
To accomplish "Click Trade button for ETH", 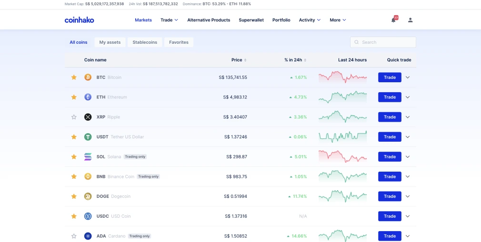I will (390, 97).
